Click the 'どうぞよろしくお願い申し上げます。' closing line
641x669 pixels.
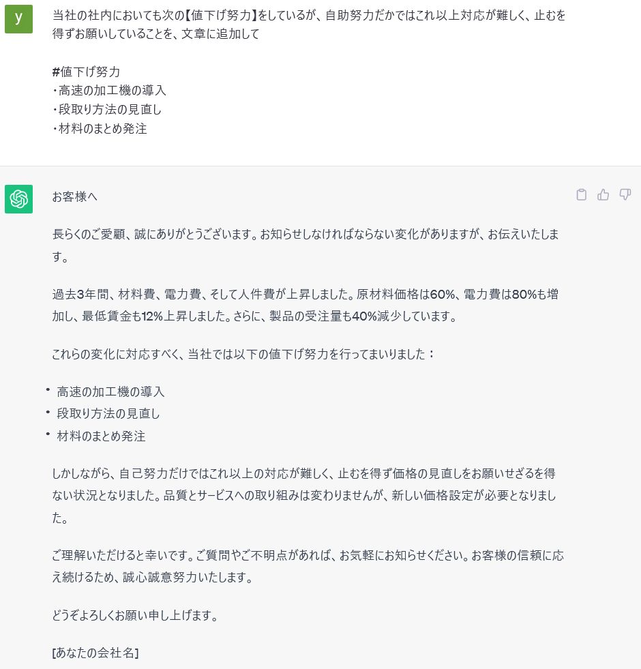(135, 616)
